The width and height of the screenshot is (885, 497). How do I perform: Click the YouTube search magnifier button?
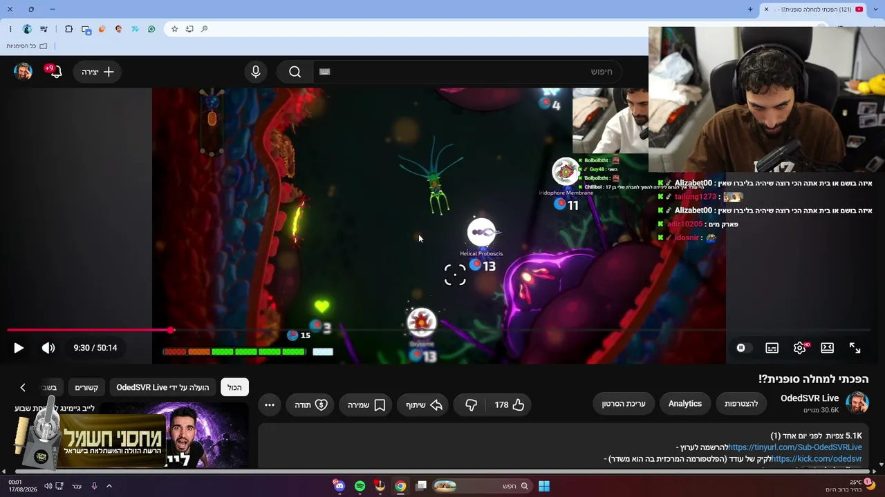click(295, 72)
